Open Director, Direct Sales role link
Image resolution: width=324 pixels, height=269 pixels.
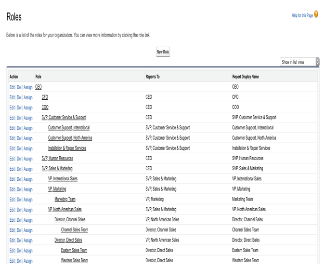pos(68,240)
